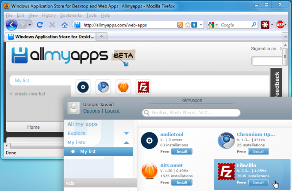Open the Chromium Up... app title link
This screenshot has width=292, height=191.
coord(256,134)
